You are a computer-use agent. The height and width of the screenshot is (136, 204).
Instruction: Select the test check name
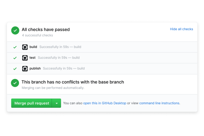point(32,58)
